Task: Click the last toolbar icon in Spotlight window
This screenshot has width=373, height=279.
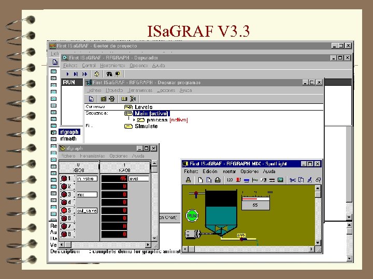Action: pyautogui.click(x=318, y=180)
